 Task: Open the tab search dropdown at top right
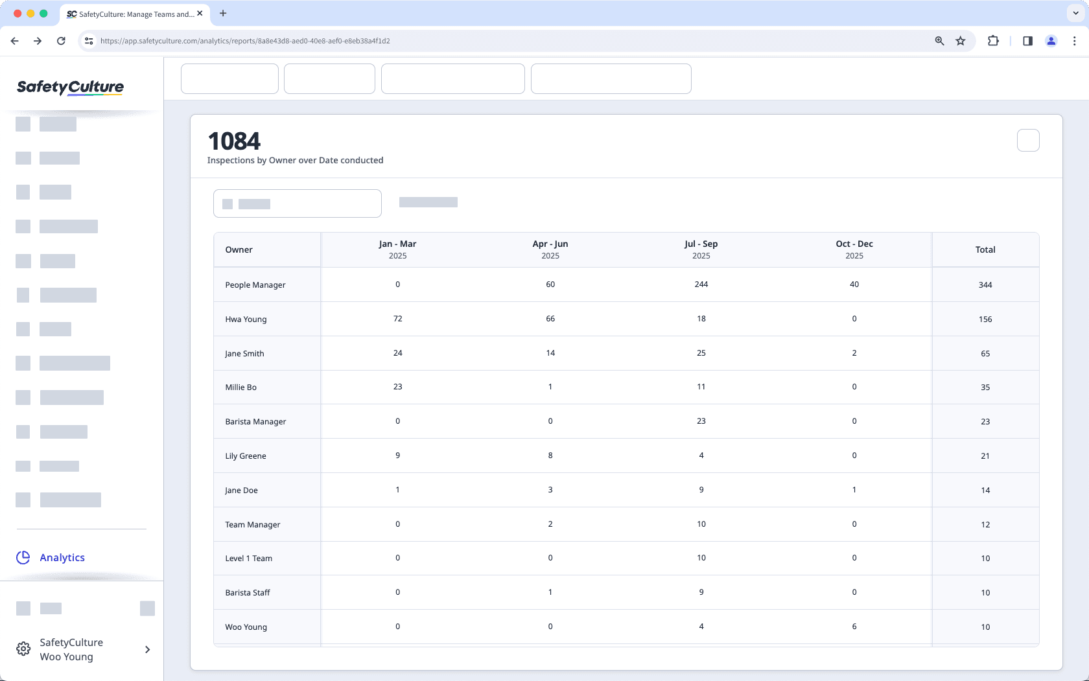click(x=1075, y=13)
